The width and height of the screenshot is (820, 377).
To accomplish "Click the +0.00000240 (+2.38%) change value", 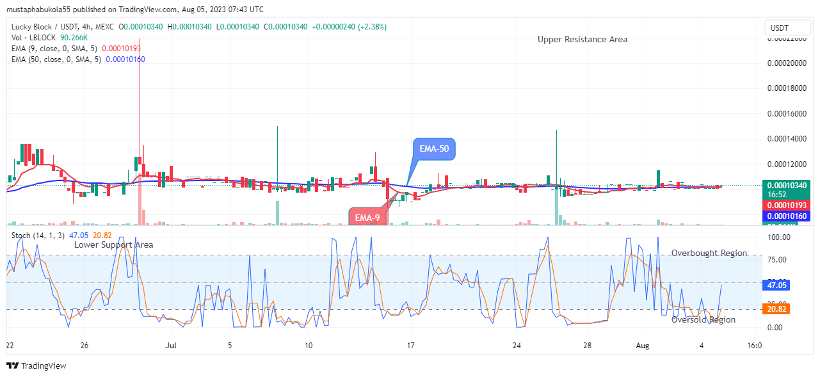I will 350,27.
